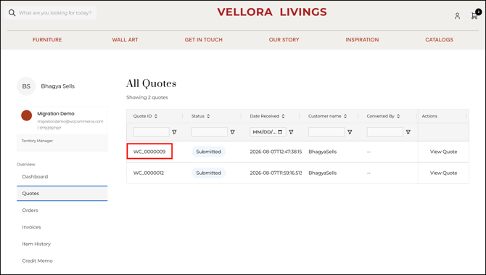Open the user account icon

[457, 16]
